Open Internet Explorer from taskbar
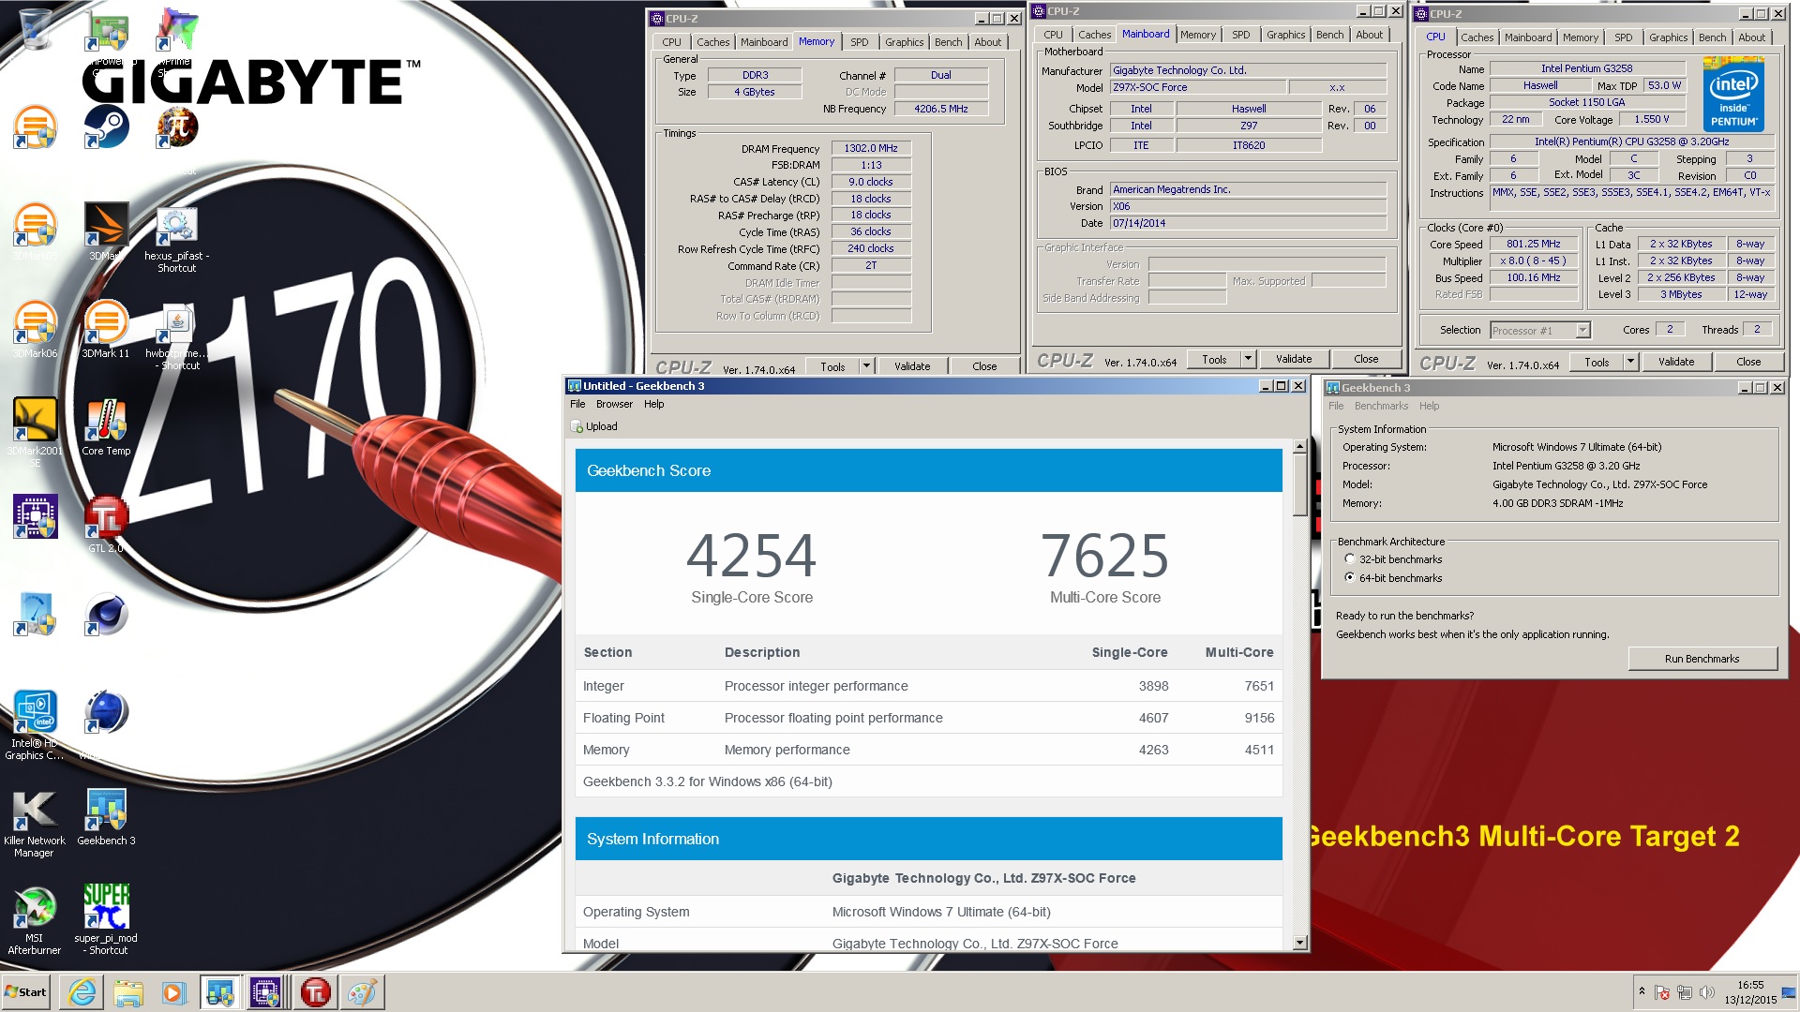This screenshot has height=1012, width=1800. pos(82,992)
